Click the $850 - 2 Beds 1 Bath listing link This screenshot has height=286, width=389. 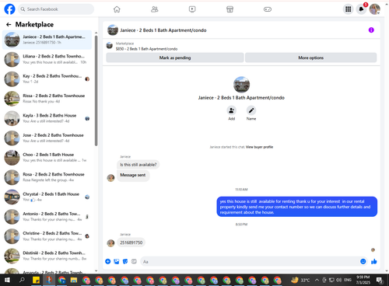click(x=146, y=49)
